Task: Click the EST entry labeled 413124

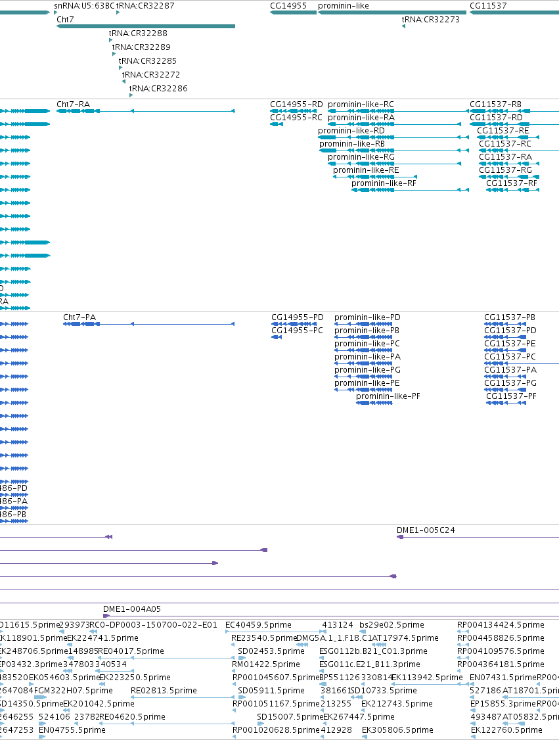Action: 338,625
